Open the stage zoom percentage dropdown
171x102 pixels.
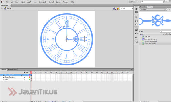tap(127, 8)
